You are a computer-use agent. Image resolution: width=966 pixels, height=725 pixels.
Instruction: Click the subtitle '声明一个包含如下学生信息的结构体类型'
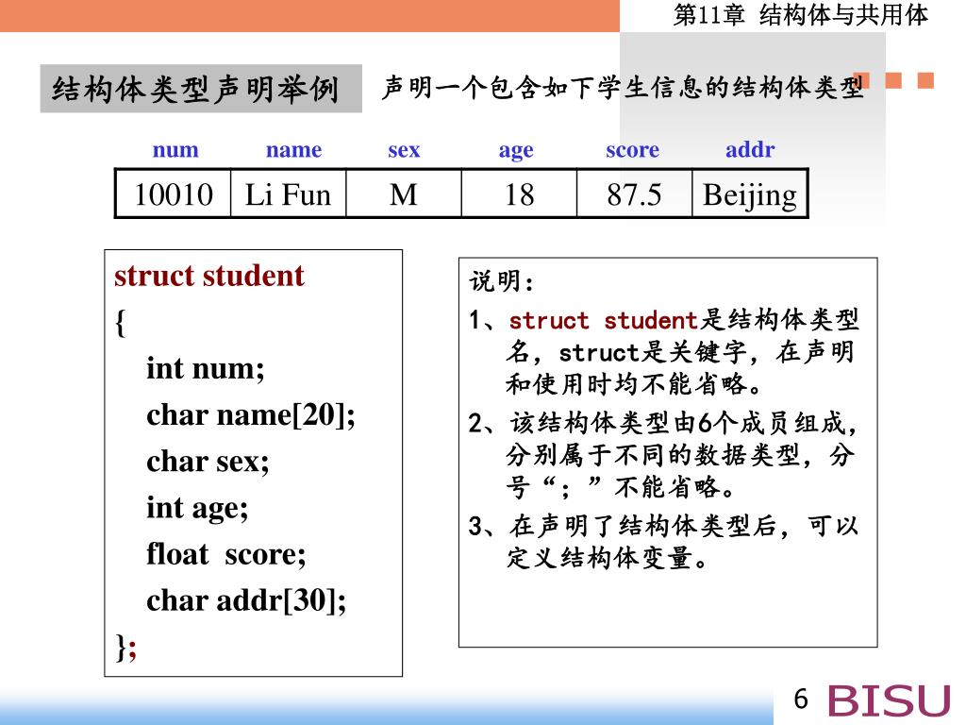pyautogui.click(x=623, y=88)
